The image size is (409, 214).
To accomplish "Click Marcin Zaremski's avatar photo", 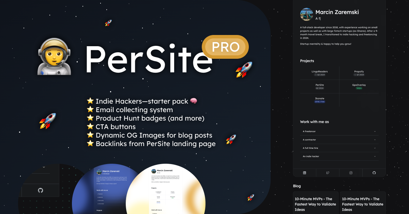I will pos(306,15).
